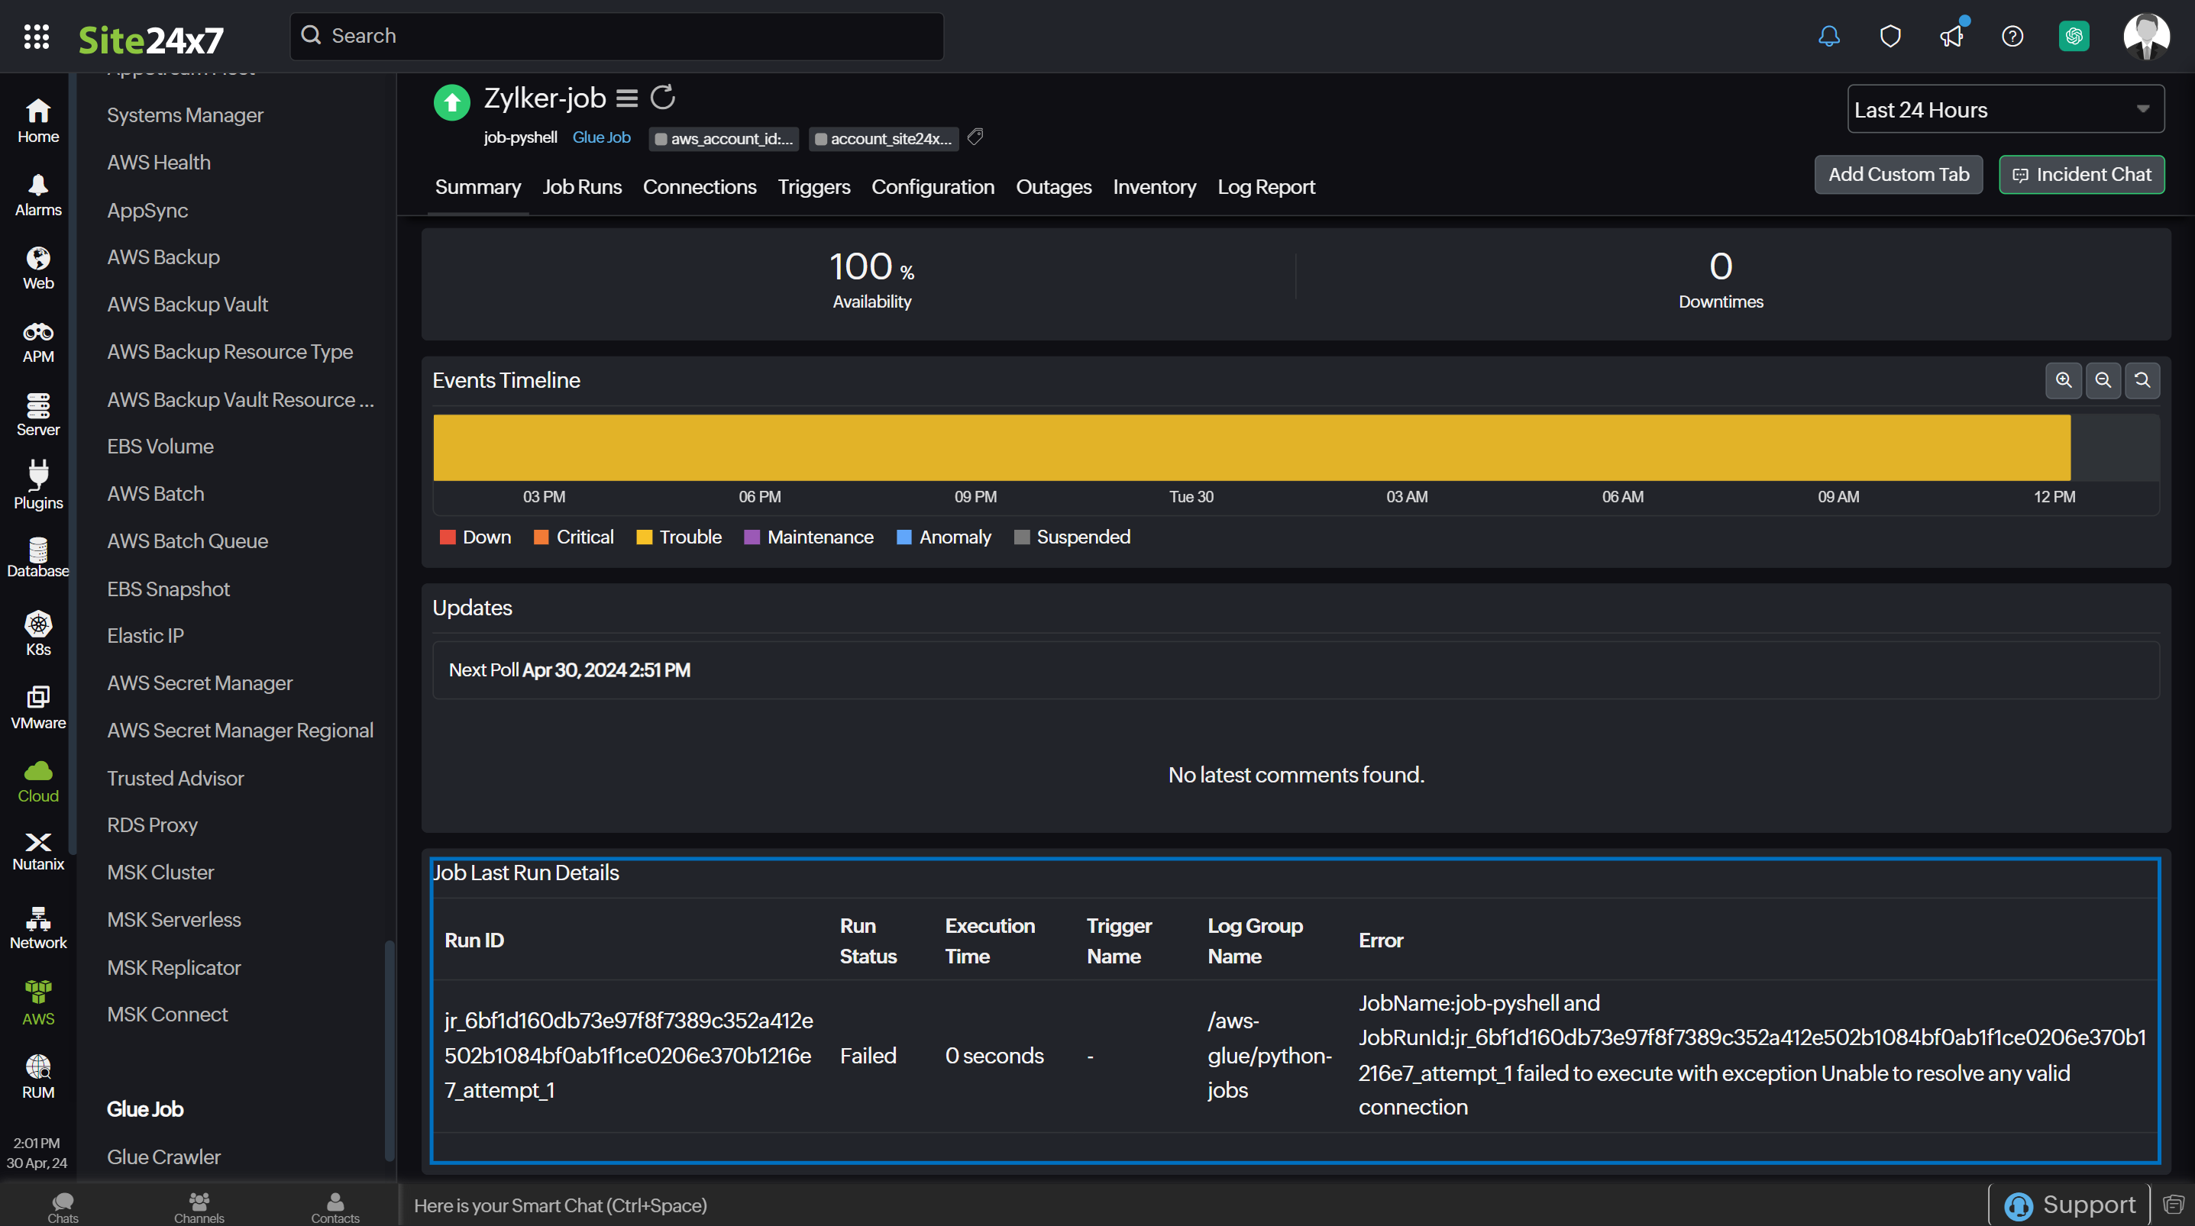Open the Glue Job type link
The height and width of the screenshot is (1226, 2195).
(601, 137)
